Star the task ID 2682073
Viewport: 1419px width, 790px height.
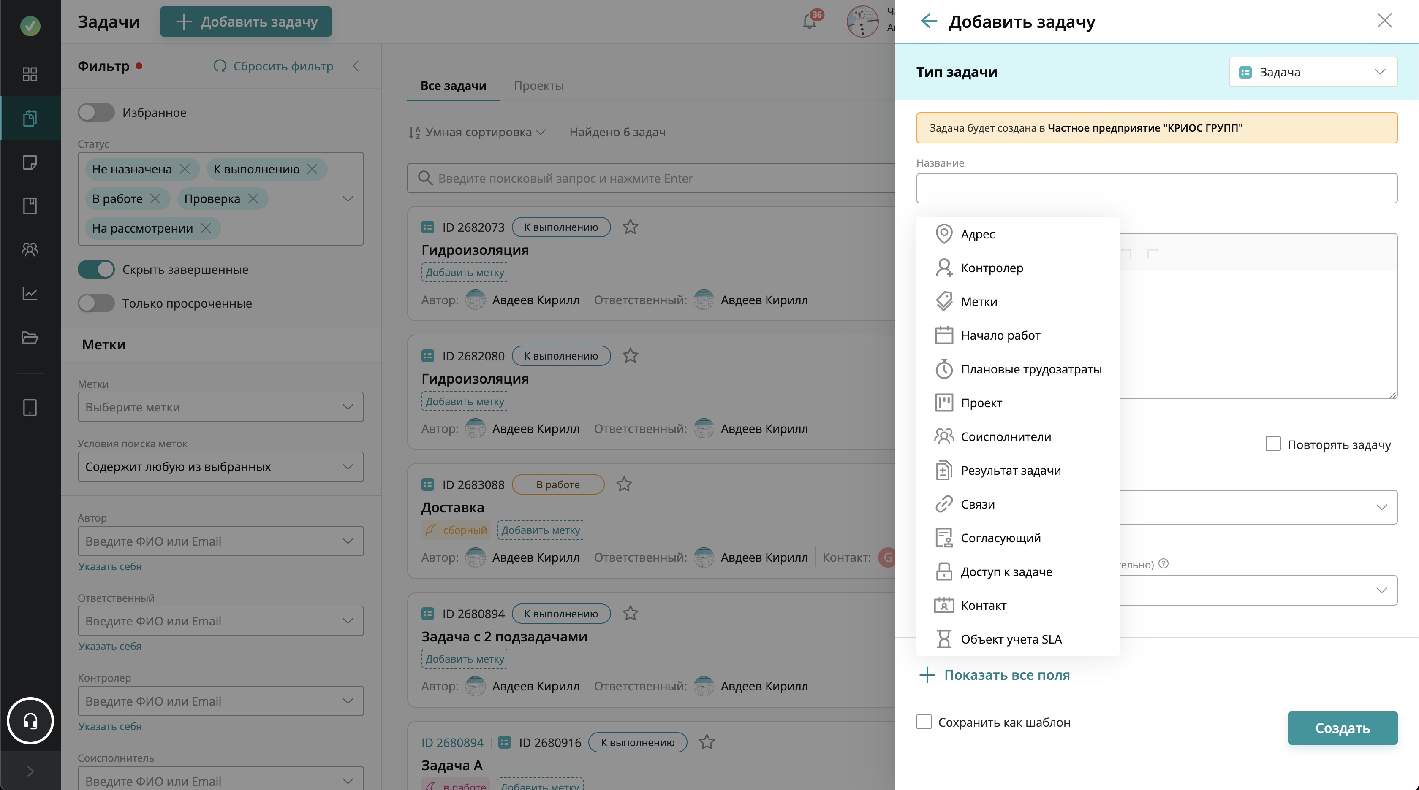click(x=630, y=227)
